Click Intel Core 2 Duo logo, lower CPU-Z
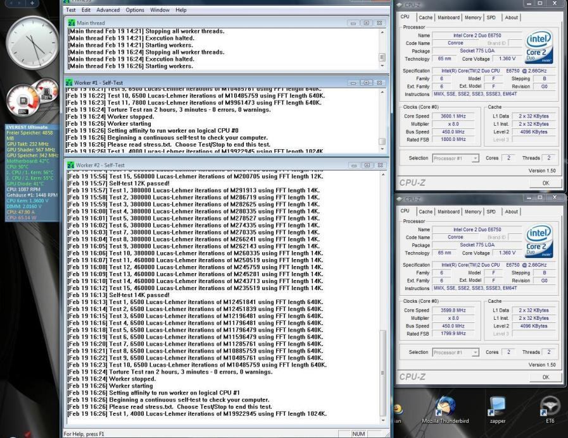The image size is (568, 438). (x=539, y=241)
